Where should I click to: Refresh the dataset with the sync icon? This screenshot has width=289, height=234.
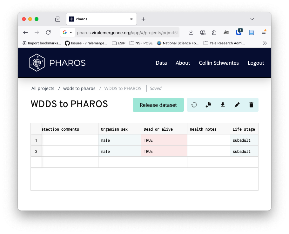tap(194, 105)
